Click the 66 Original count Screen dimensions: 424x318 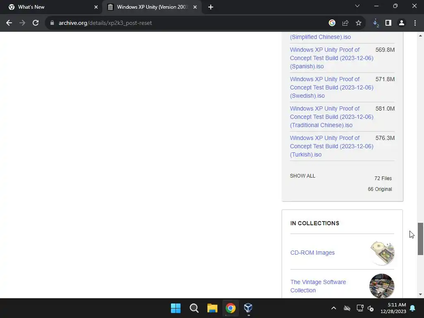coord(380,189)
